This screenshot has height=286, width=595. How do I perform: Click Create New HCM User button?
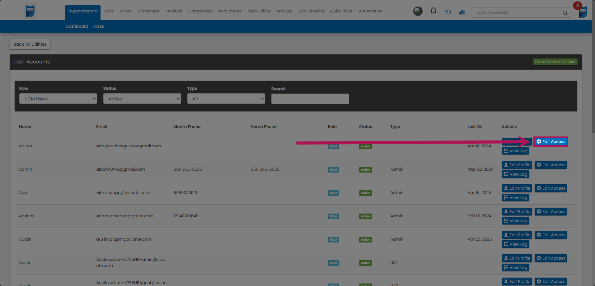(555, 62)
